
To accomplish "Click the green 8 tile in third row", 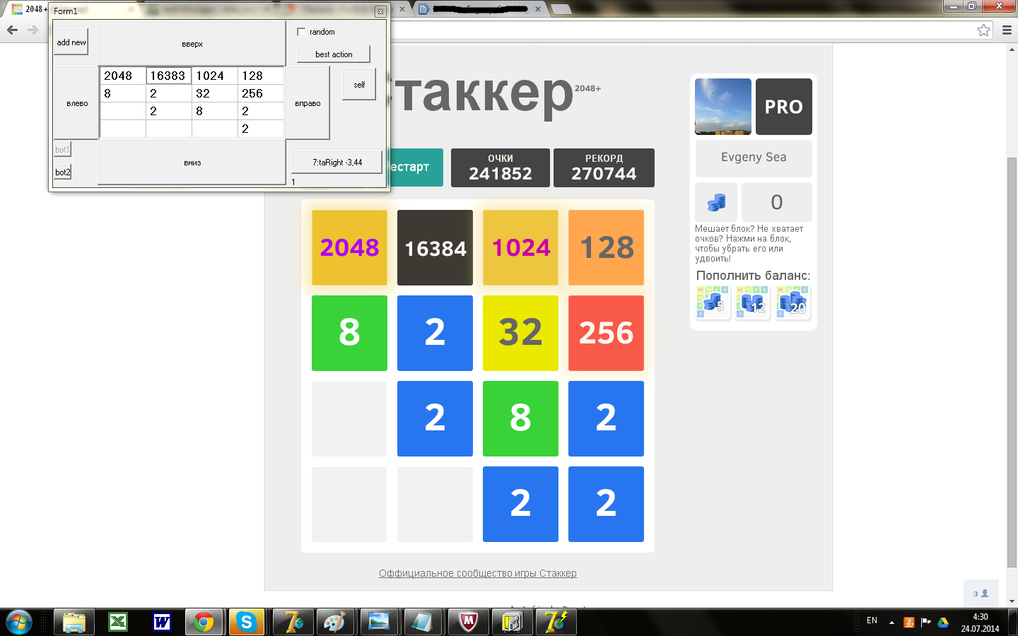I will (520, 418).
